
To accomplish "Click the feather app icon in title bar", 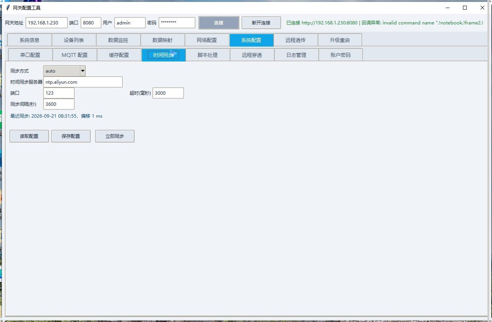I will pyautogui.click(x=8, y=8).
